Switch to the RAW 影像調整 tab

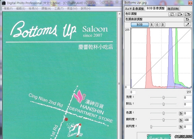coord(135,9)
